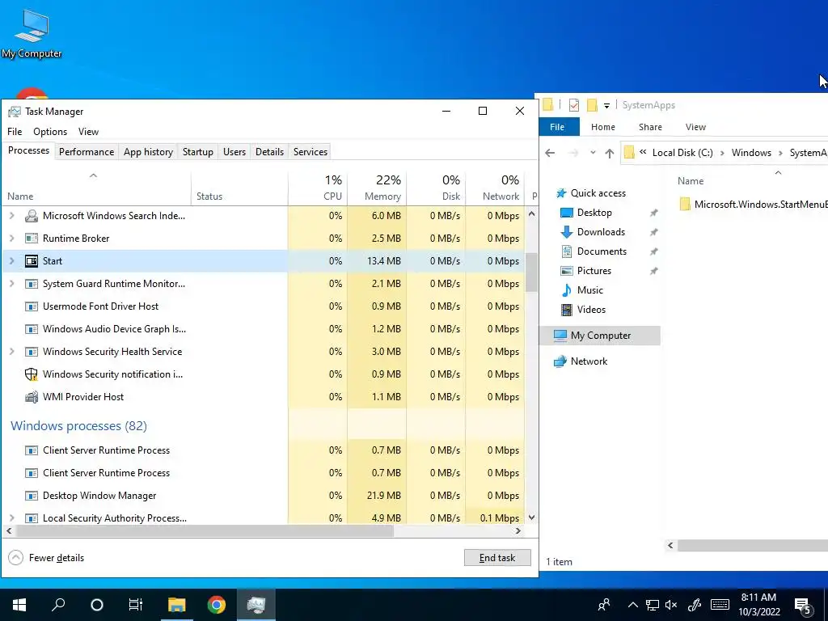Image resolution: width=828 pixels, height=621 pixels.
Task: Click Task Manager vertical scrollbar thumb
Action: pos(532,272)
